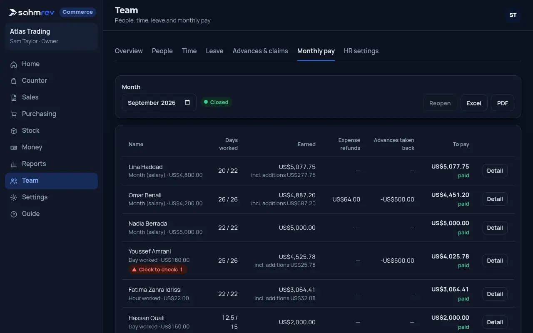Open Detail for Lina Haddad
533x333 pixels.
(x=495, y=171)
